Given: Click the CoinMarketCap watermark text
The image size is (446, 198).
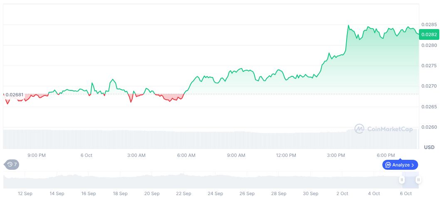Looking at the screenshot, I should coord(389,129).
